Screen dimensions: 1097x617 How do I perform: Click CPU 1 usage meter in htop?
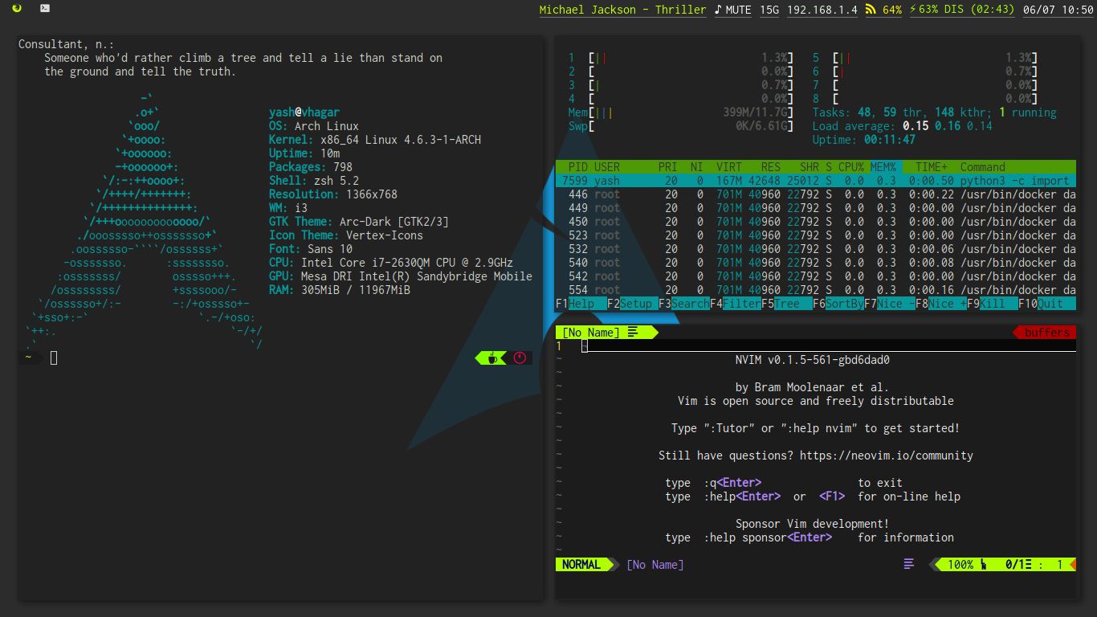pyautogui.click(x=681, y=58)
